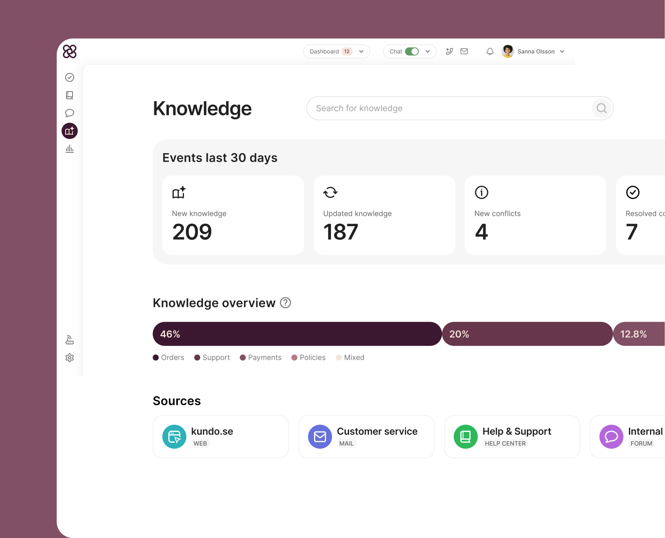
Task: Toggle the Chat availability switch
Action: coord(412,51)
